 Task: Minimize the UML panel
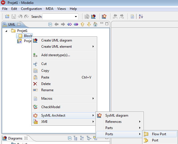click(x=102, y=23)
